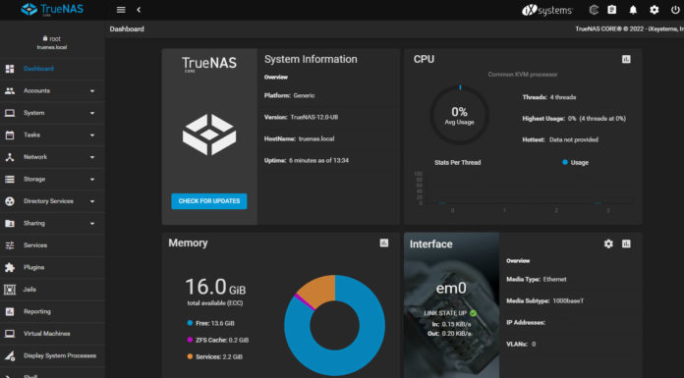Click the LINK STATE UP indicator
Image resolution: width=684 pixels, height=378 pixels.
tap(450, 313)
